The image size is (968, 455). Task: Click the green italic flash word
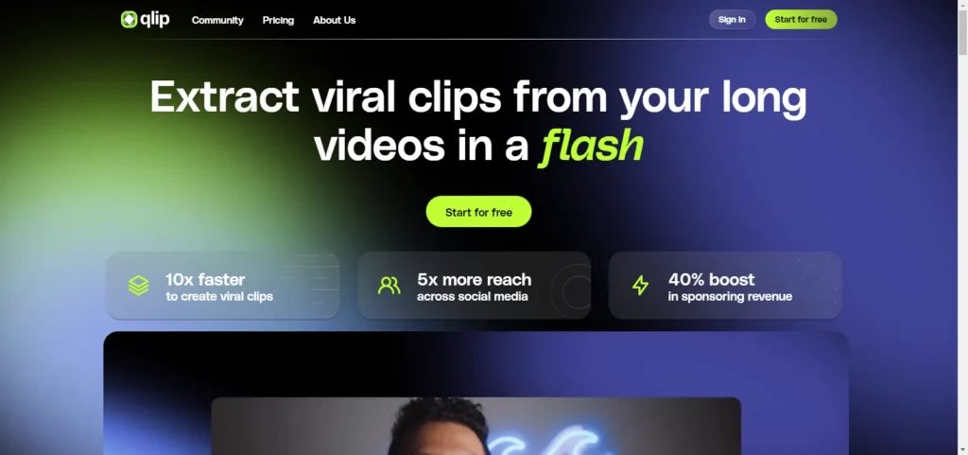(592, 147)
